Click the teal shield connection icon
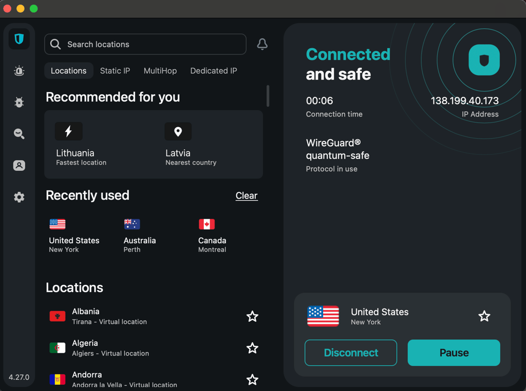The image size is (526, 391). click(x=484, y=60)
